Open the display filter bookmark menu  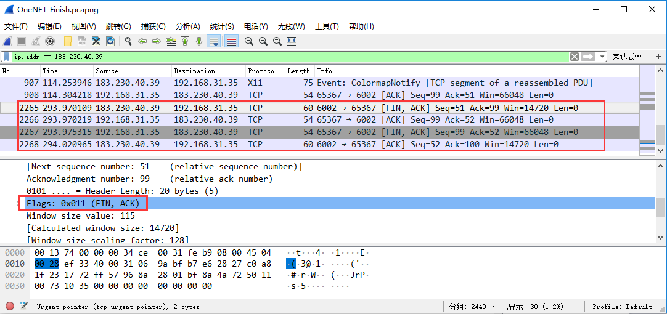point(7,57)
